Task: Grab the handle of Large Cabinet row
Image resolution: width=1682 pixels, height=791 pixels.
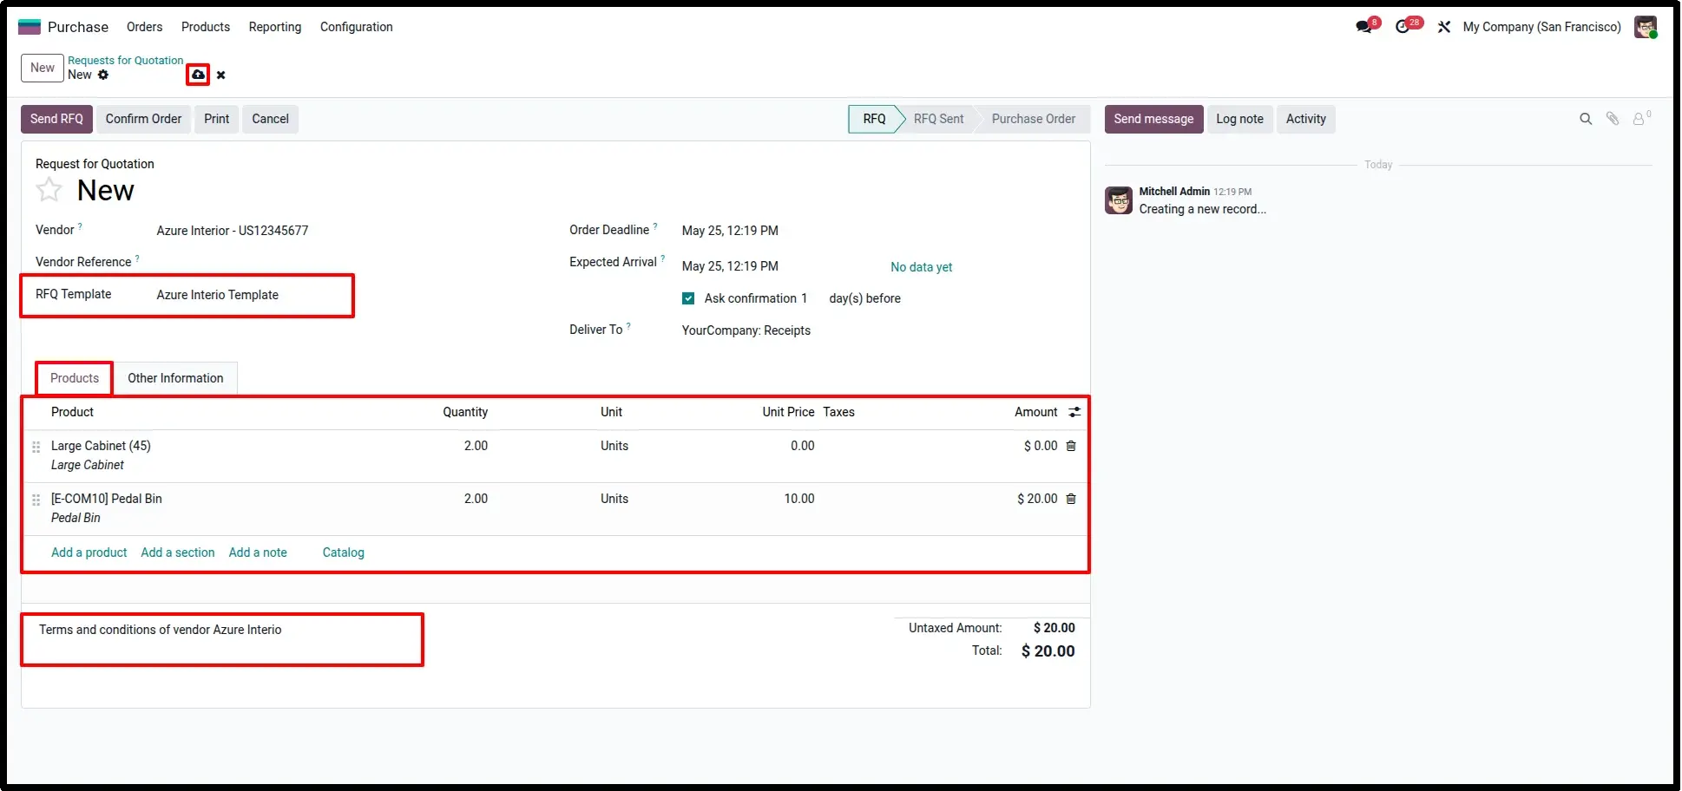Action: pos(36,447)
